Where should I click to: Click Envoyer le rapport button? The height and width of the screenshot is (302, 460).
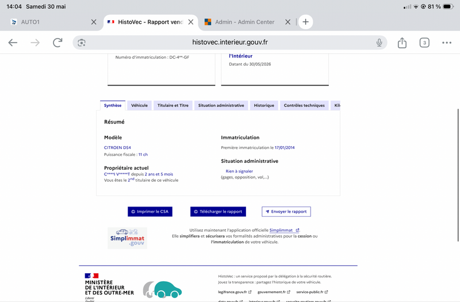point(286,212)
